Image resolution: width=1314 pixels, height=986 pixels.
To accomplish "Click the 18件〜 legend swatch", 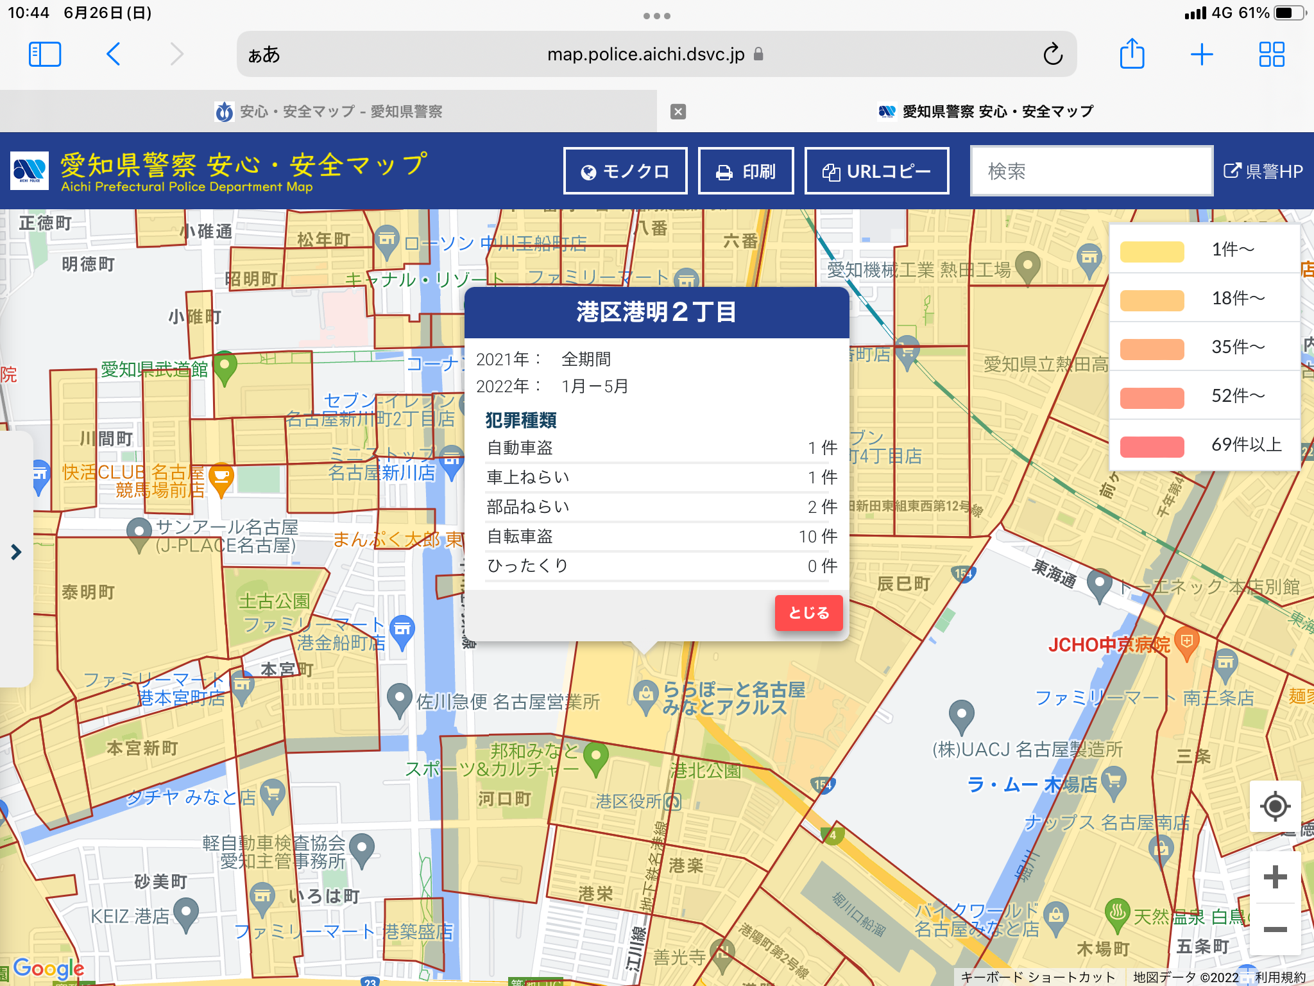I will click(x=1152, y=300).
